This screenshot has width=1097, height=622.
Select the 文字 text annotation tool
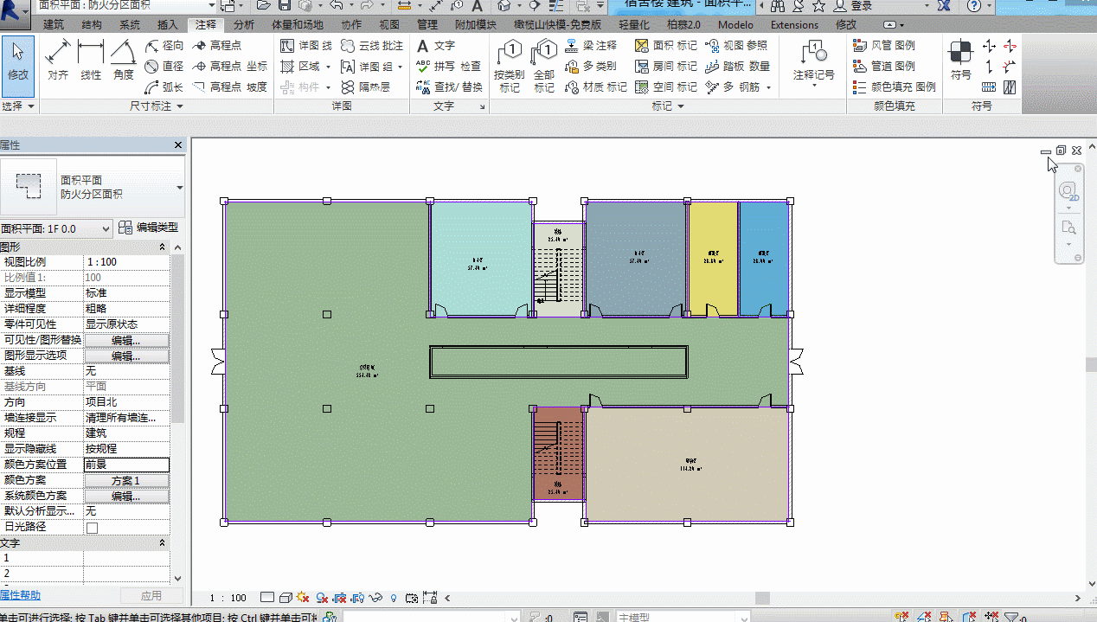coord(436,45)
